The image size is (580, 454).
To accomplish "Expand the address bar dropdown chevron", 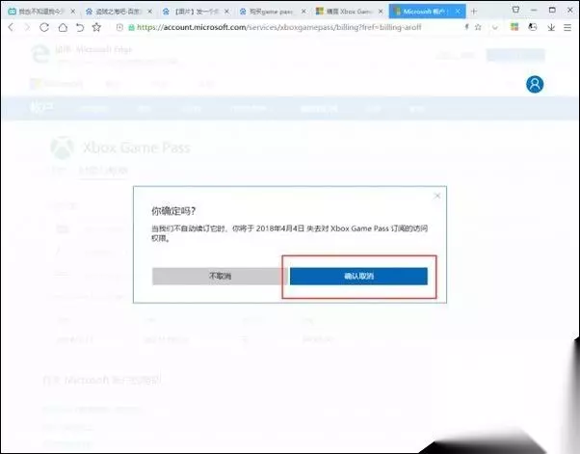I will point(495,27).
